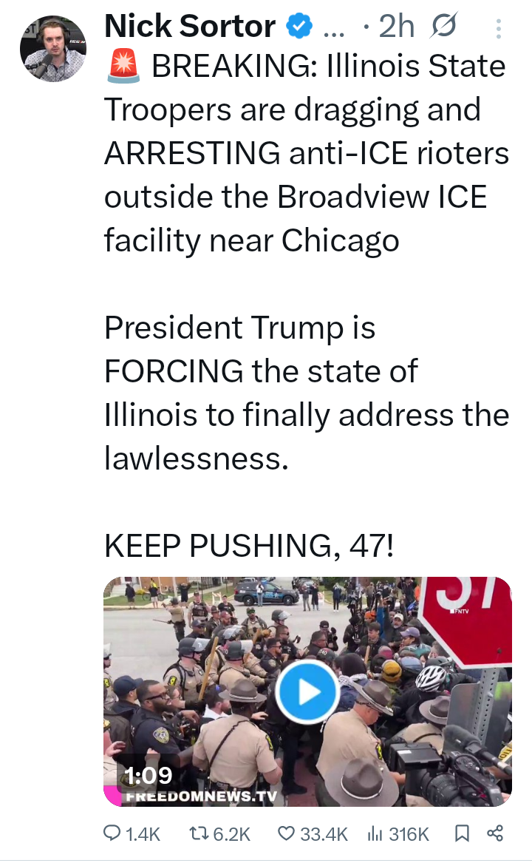This screenshot has width=532, height=863.
Task: Click the Nick Sortor display name
Action: coord(190,26)
